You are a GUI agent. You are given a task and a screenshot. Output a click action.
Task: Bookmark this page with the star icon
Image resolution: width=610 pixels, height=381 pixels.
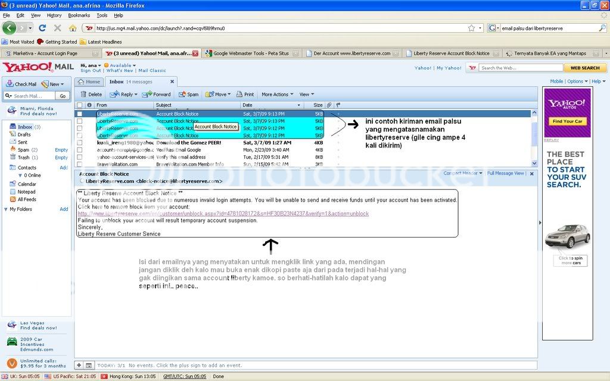pyautogui.click(x=471, y=28)
